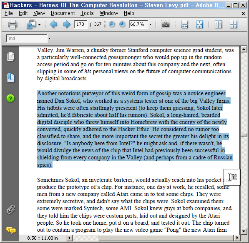Open the Tools menu
249x243 pixels.
point(87,13)
